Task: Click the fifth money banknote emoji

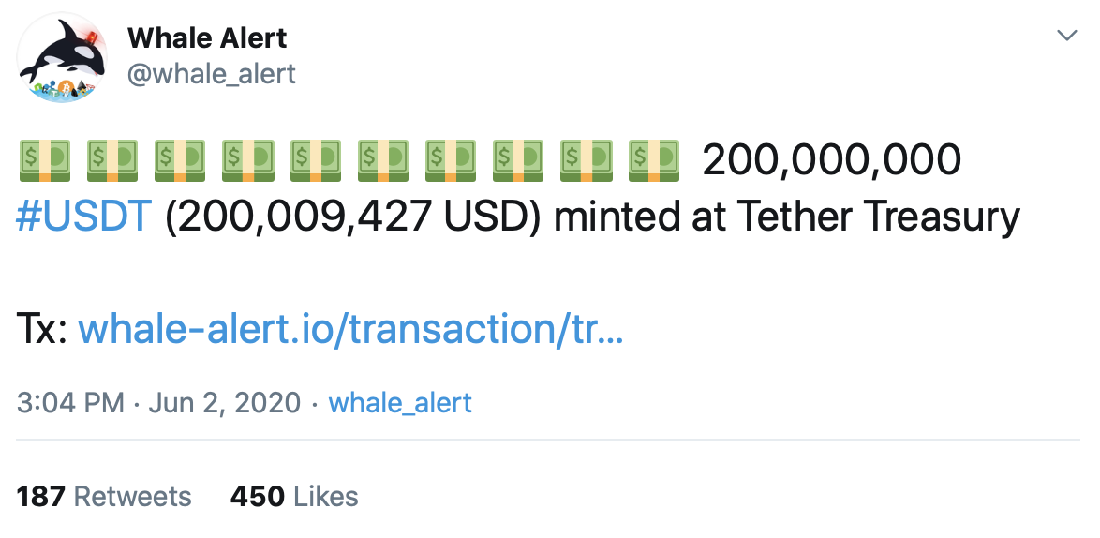Action: [315, 160]
